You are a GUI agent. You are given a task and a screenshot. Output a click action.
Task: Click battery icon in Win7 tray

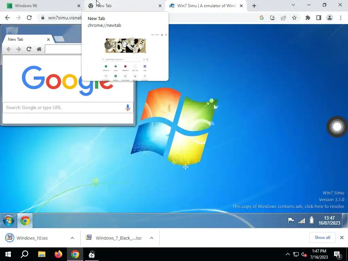(x=312, y=220)
